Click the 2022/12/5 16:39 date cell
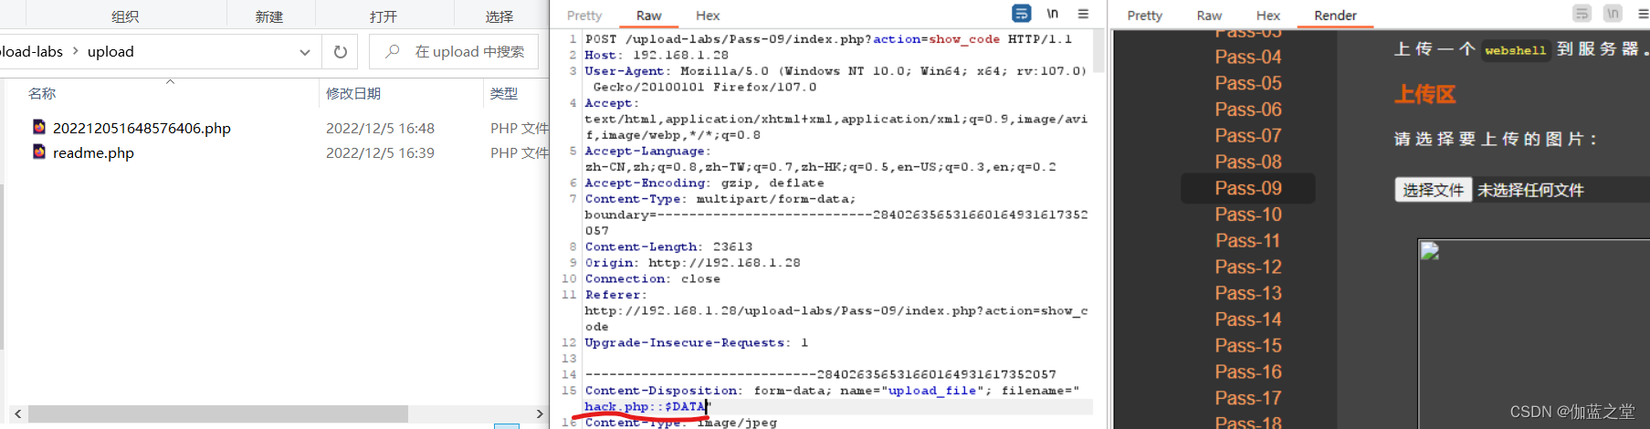The width and height of the screenshot is (1650, 429). click(x=380, y=152)
